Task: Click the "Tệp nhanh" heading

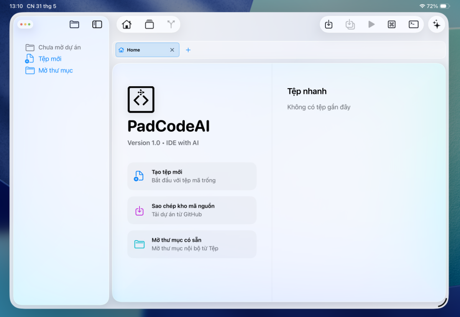Action: tap(307, 91)
